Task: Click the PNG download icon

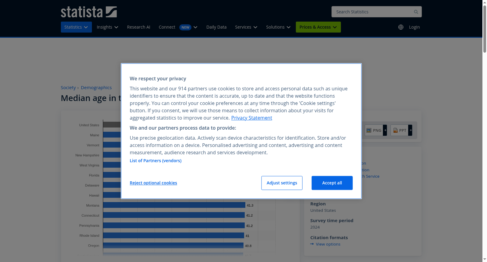Action: click(x=369, y=130)
